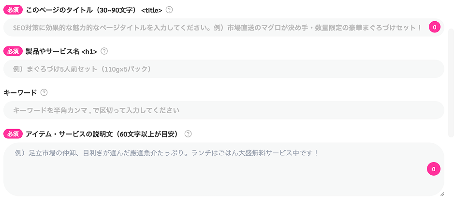Click the pink character counter in description box

[434, 169]
